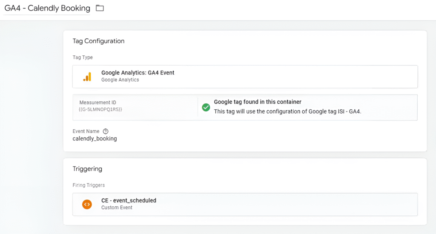Click the Triggering section heading

[87, 168]
